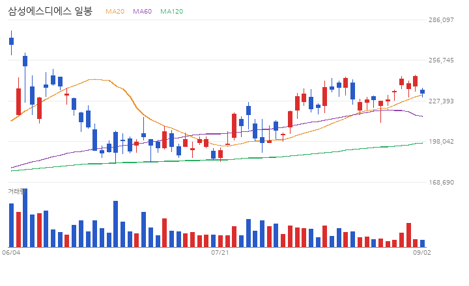469x286 pixels.
Task: Click the 09/02 date axis label
Action: tap(422, 253)
